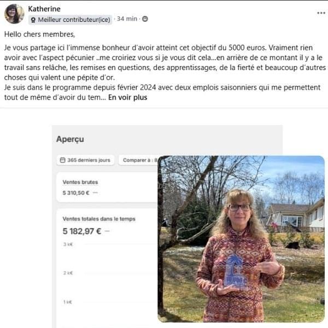This screenshot has height=328, width=328.
Task: Open the 34 min timestamp link
Action: (x=127, y=19)
